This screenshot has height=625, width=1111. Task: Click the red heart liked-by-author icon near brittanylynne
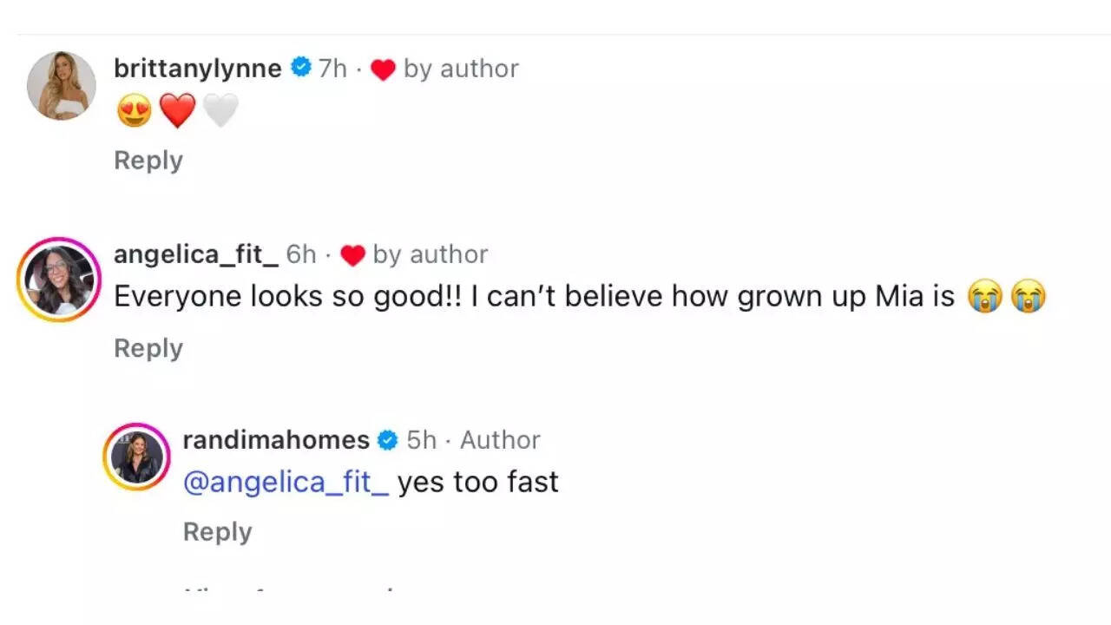tap(383, 69)
